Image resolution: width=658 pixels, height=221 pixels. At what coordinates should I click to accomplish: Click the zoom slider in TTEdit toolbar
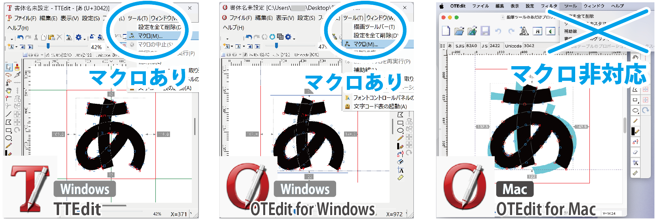coord(63,46)
